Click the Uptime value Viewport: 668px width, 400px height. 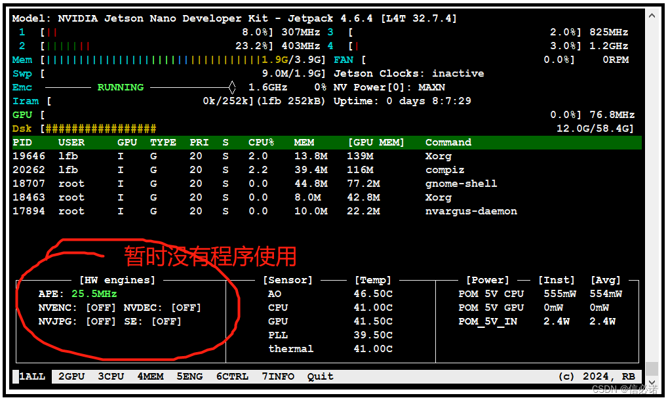tap(429, 101)
